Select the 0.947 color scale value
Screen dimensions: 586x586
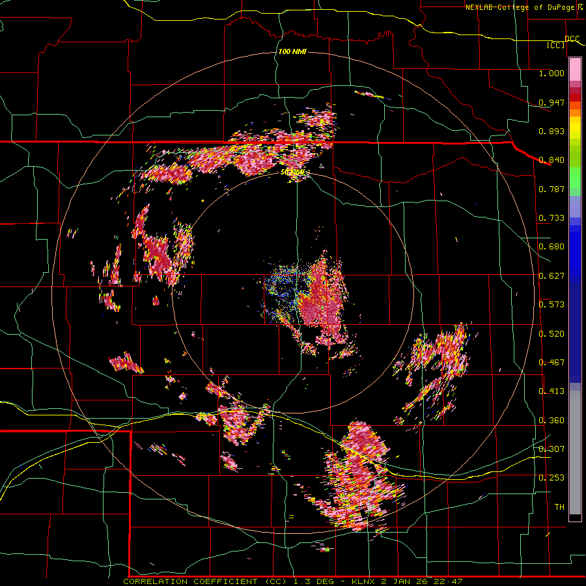tap(551, 102)
